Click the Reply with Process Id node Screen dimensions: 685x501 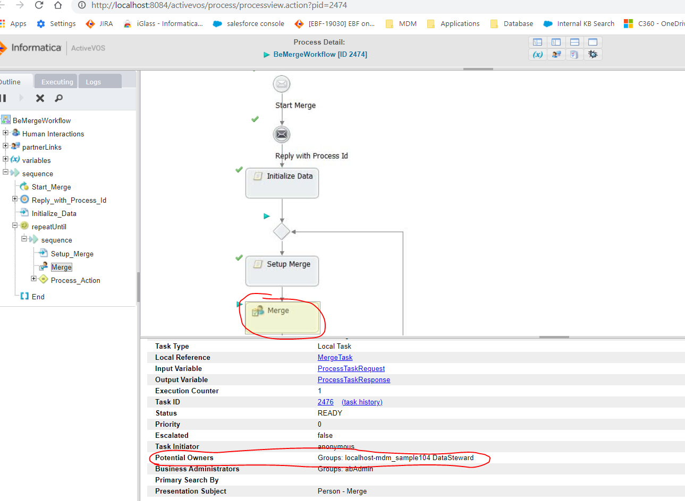point(282,134)
